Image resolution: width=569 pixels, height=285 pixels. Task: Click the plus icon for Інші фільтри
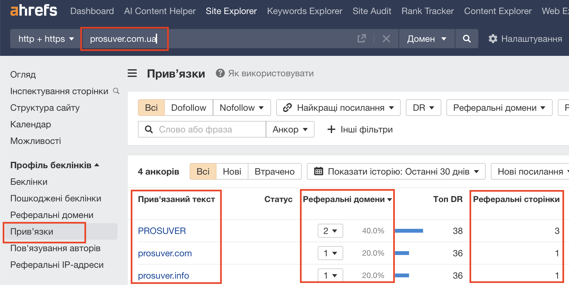(x=331, y=129)
